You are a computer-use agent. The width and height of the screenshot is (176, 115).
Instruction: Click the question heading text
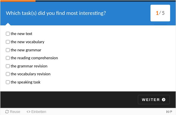(56, 13)
